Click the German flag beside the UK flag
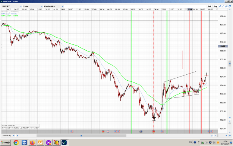Viewport: 233px width, 146px height. pos(103,131)
